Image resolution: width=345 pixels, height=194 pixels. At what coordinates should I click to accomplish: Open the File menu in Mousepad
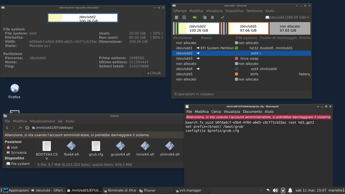(x=189, y=112)
